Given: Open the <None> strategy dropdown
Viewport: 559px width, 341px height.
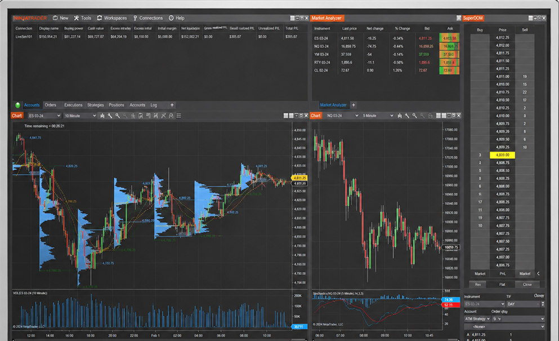Looking at the screenshot, I should [x=504, y=327].
